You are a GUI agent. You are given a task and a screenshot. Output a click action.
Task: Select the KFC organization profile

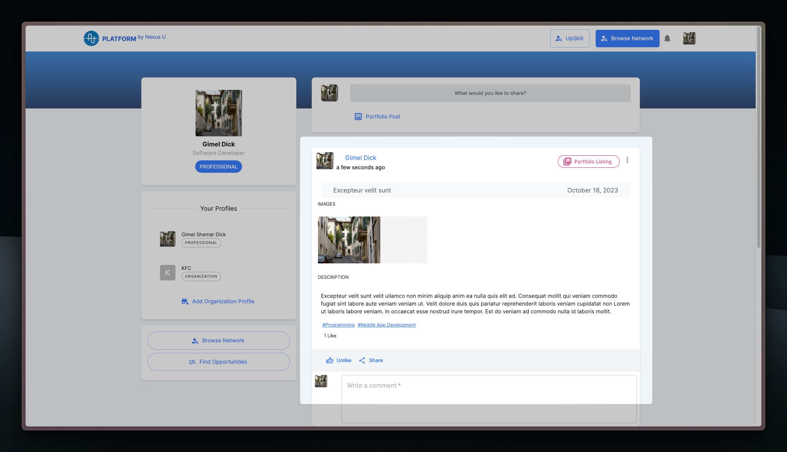point(186,268)
